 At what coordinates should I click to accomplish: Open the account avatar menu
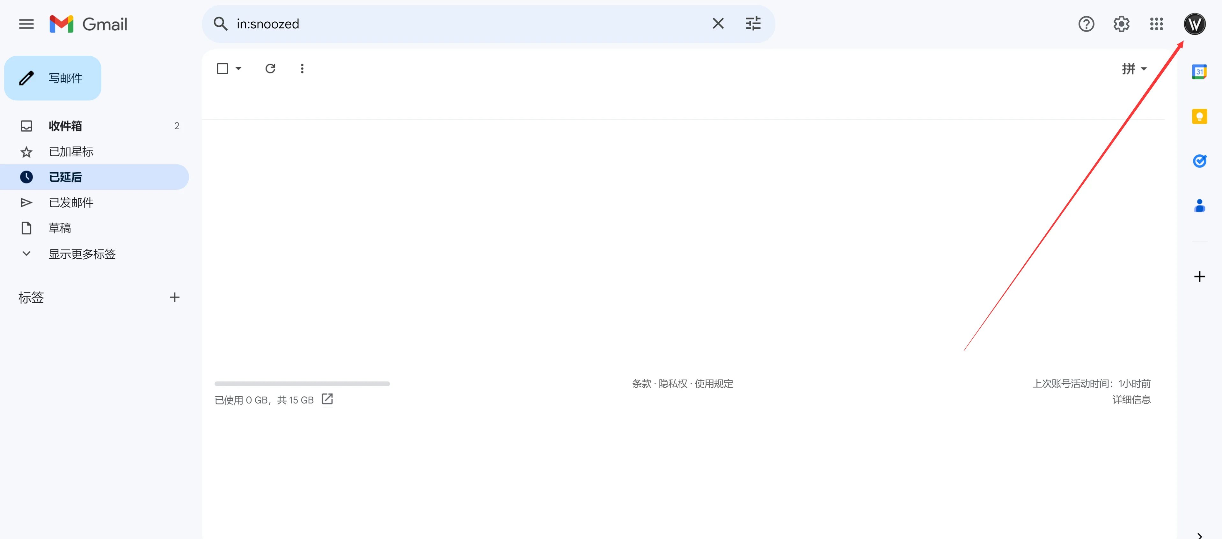tap(1195, 24)
